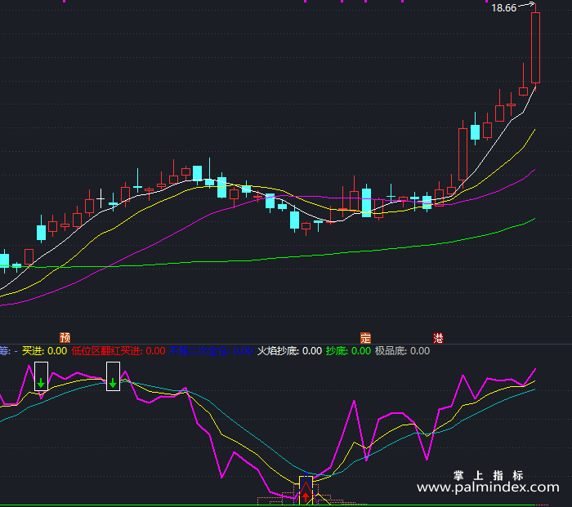Click the 18.66 high price label
The image size is (572, 507).
[504, 8]
